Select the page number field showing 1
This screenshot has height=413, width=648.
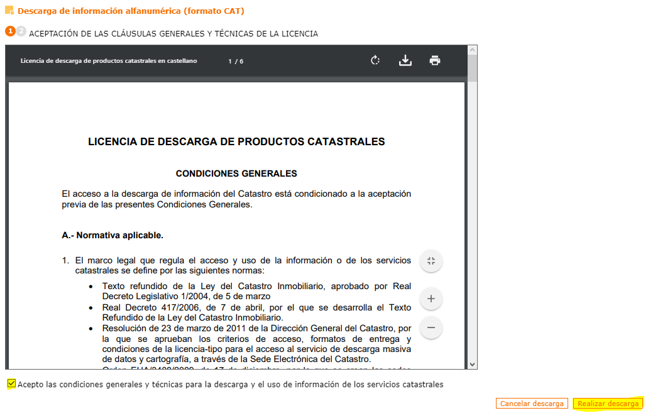coord(230,61)
